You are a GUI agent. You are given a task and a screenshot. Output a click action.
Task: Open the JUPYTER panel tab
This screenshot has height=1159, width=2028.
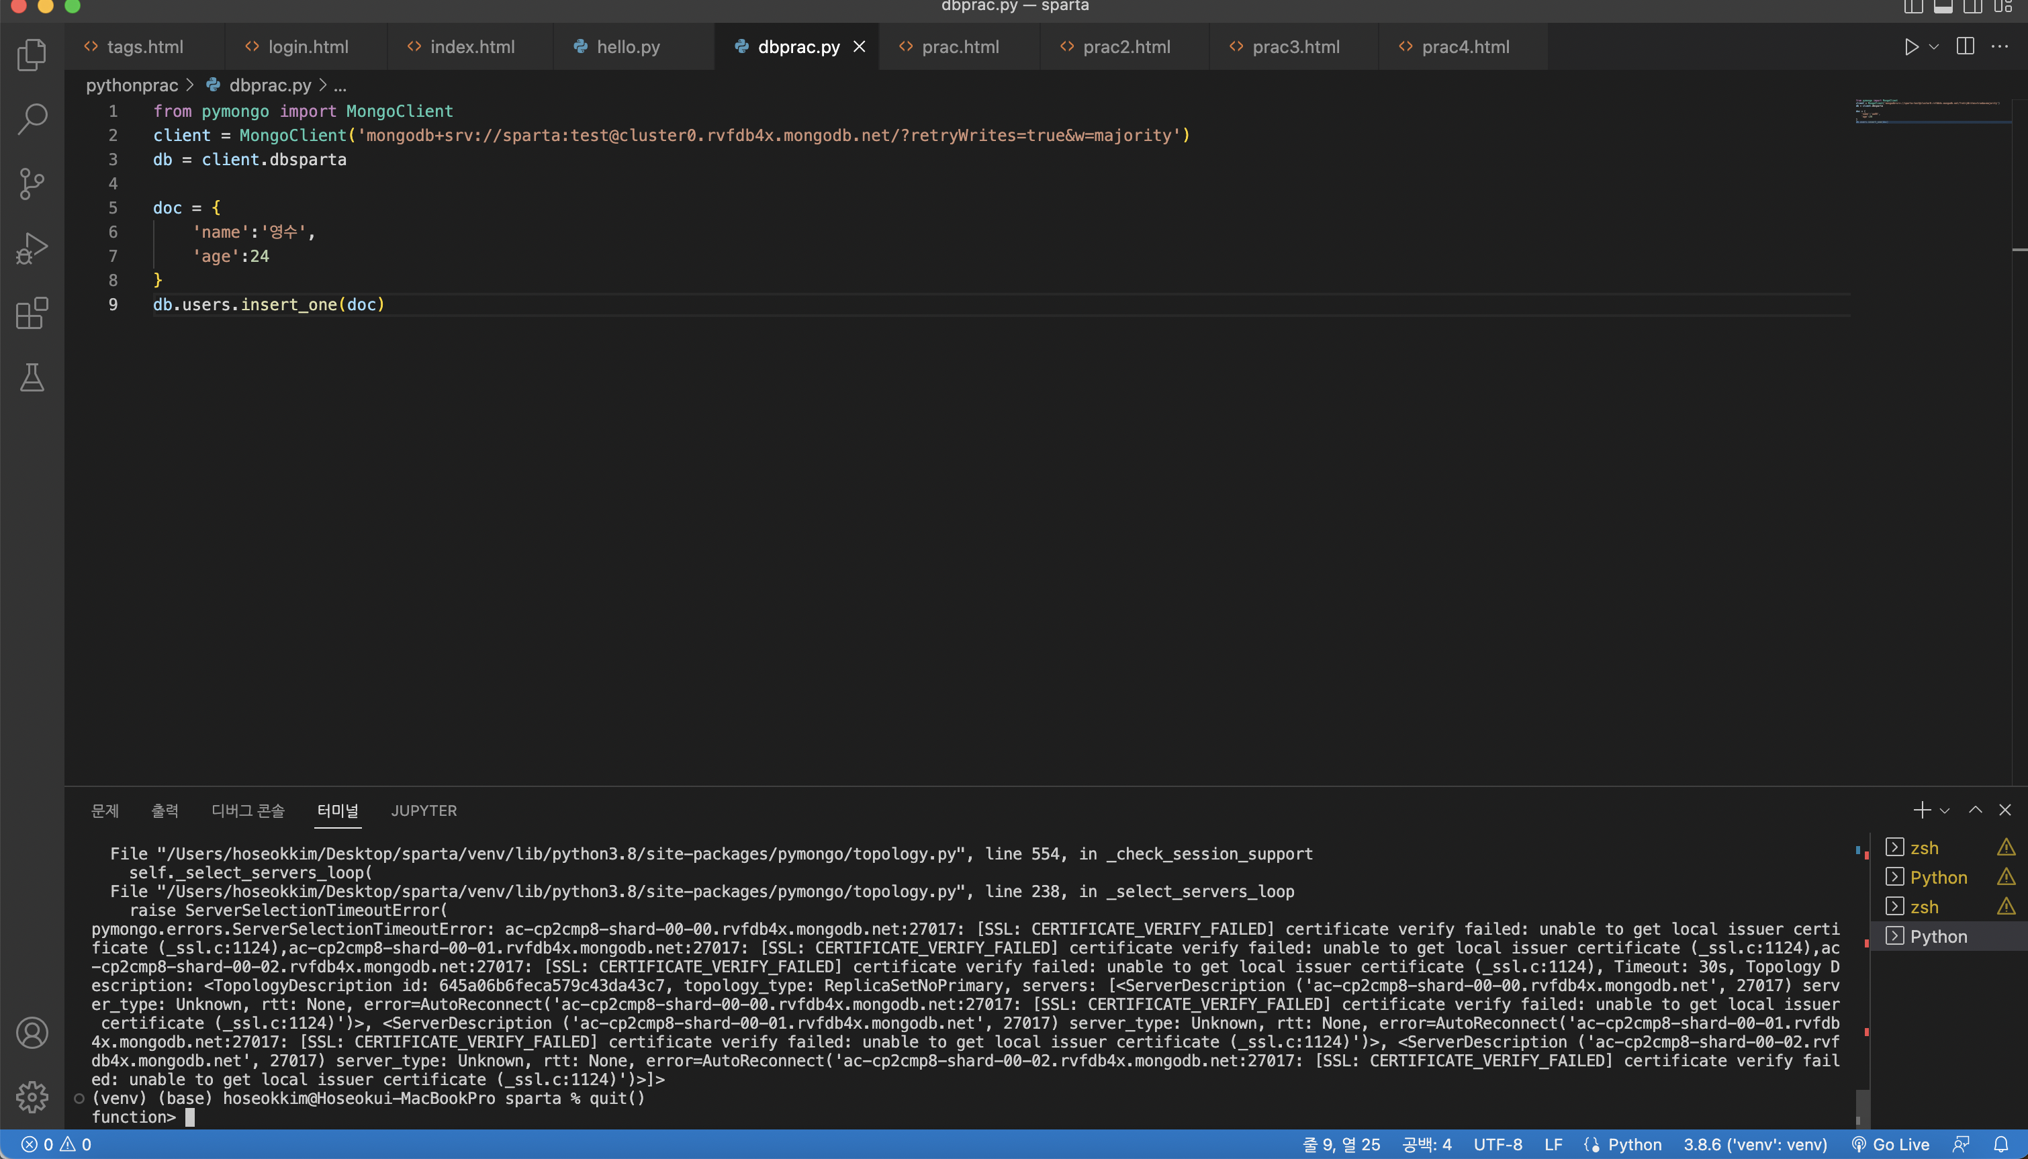tap(424, 810)
